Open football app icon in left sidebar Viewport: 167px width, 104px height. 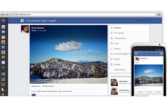pos(3,57)
